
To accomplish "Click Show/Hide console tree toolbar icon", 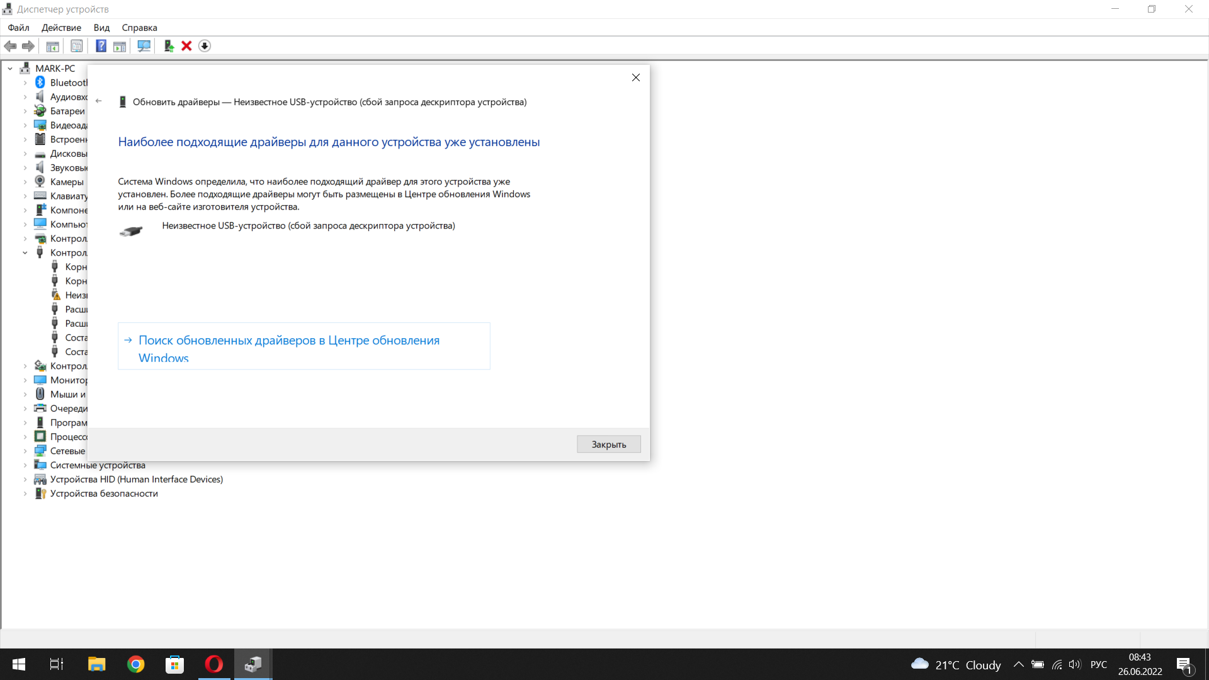I will pyautogui.click(x=53, y=46).
